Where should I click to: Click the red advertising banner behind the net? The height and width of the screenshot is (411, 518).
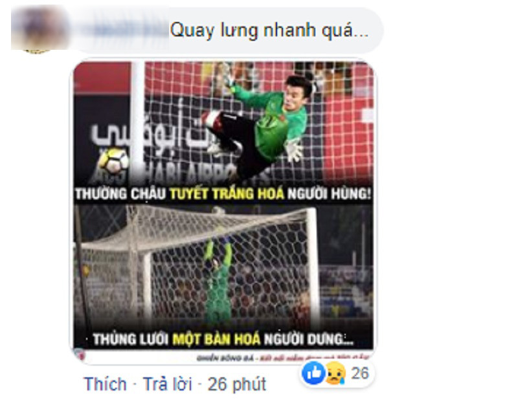coord(102,78)
